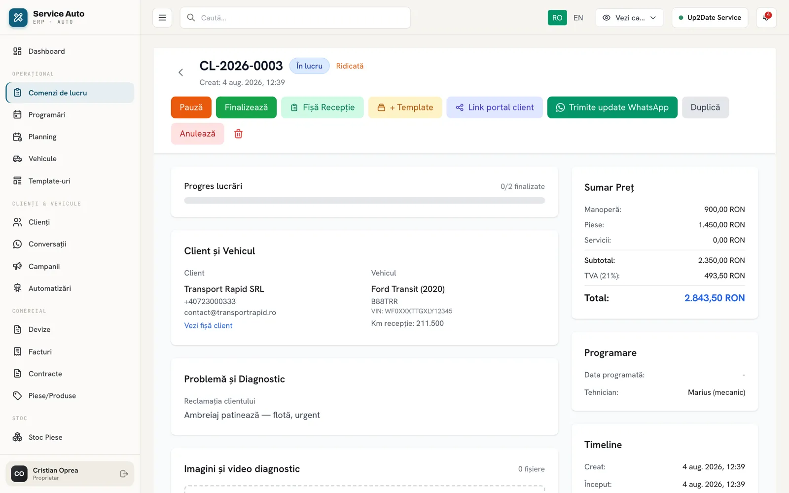Follow the Vezi fișă client link
This screenshot has width=789, height=493.
pos(208,325)
